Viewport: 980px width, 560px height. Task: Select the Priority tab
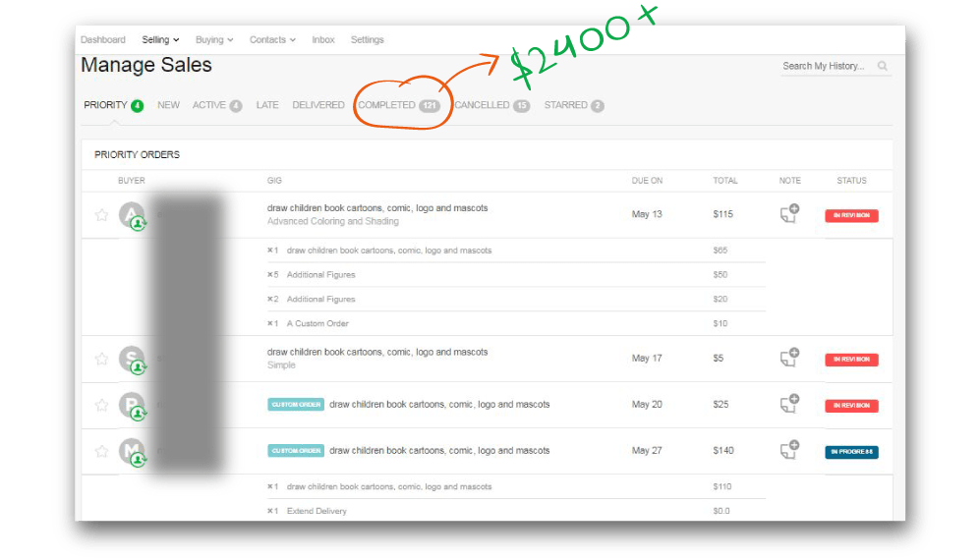pyautogui.click(x=114, y=105)
